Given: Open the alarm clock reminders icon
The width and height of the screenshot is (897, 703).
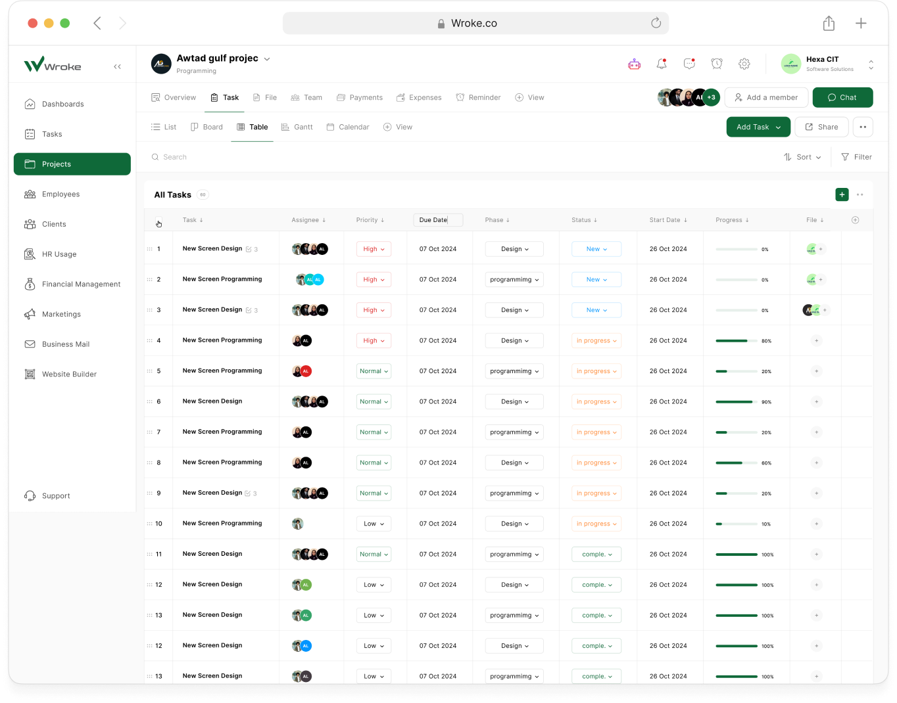Looking at the screenshot, I should point(717,64).
